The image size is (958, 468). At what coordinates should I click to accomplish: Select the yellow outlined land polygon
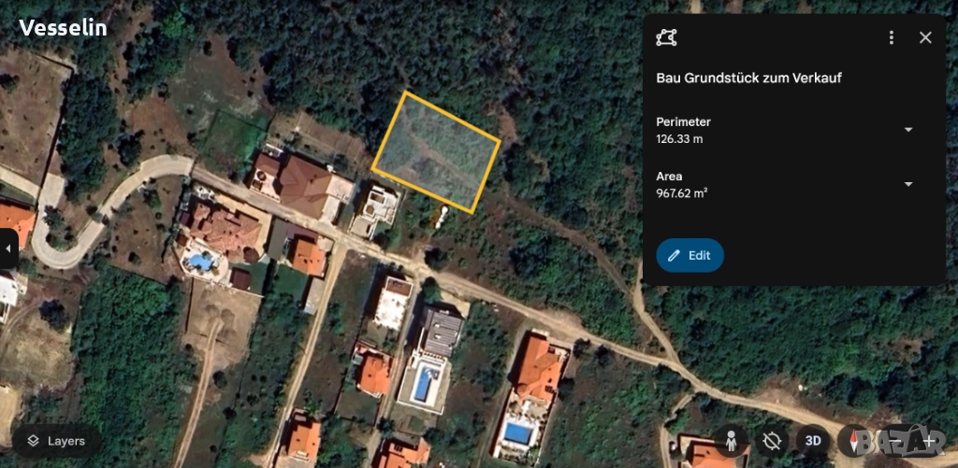coord(436,152)
